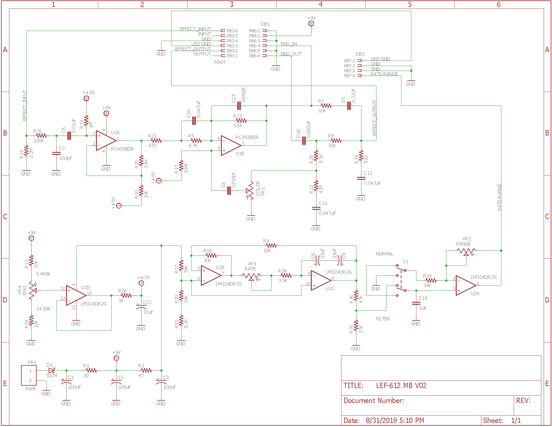The width and height of the screenshot is (552, 427).
Task: Click the NORMAL switch label
Action: [x=384, y=254]
